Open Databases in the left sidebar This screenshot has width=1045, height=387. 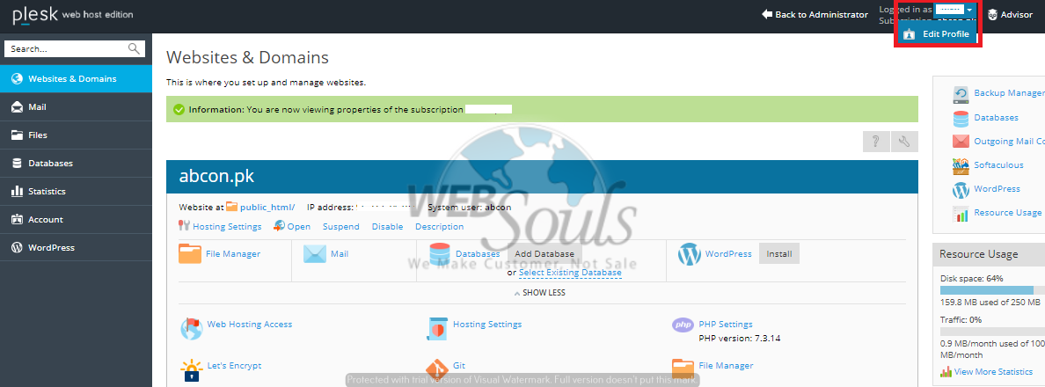tap(76, 164)
